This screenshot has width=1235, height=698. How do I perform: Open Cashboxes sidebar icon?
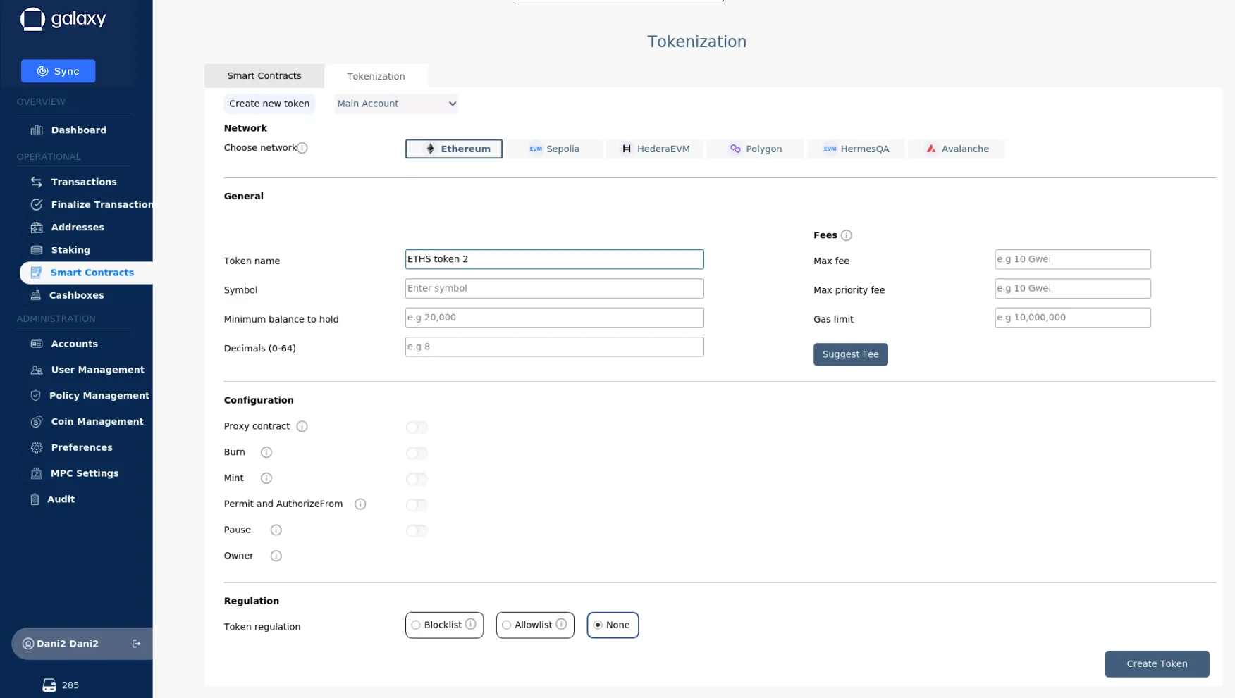(x=35, y=295)
